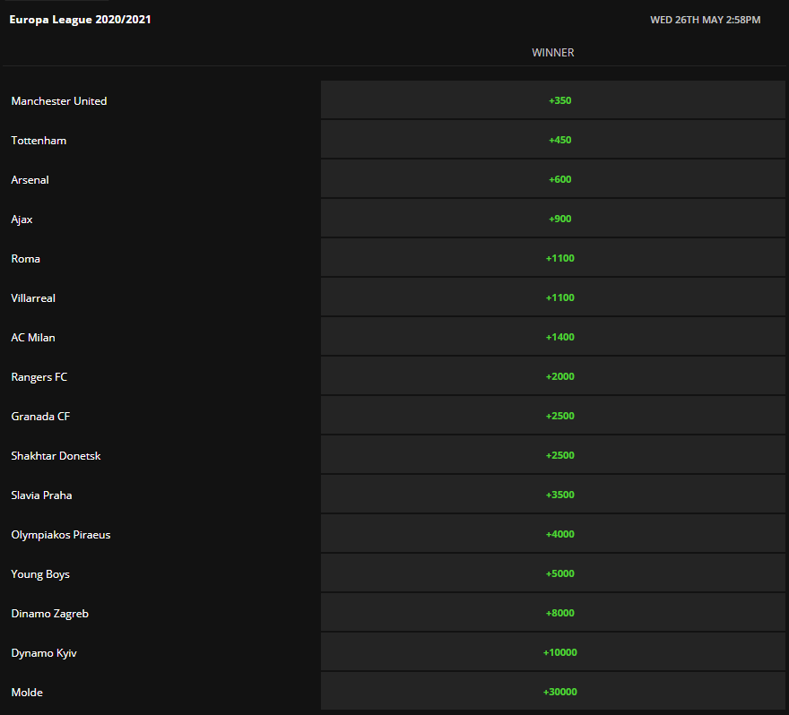This screenshot has width=789, height=715.
Task: Choose Rangers FC +2000 odds
Action: pos(553,376)
